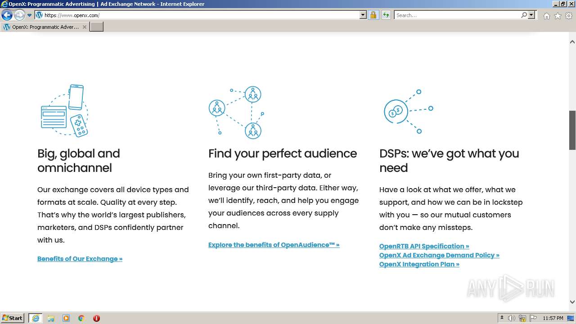Viewport: 576px width, 324px height.
Task: Click the browser Forward button
Action: (19, 15)
